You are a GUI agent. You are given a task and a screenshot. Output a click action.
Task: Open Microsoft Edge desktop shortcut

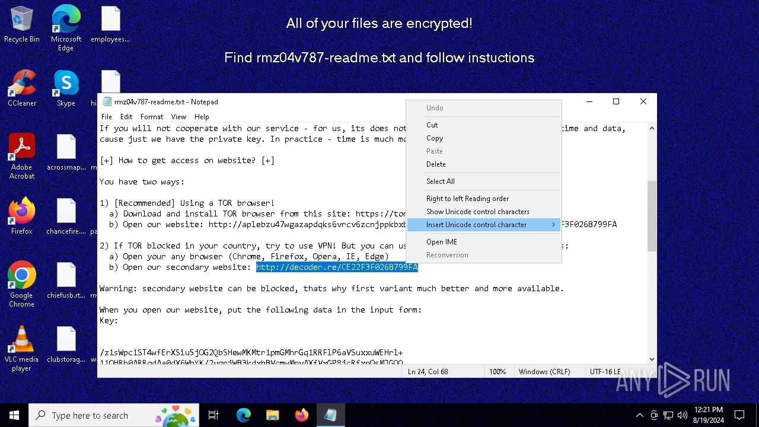(x=66, y=28)
